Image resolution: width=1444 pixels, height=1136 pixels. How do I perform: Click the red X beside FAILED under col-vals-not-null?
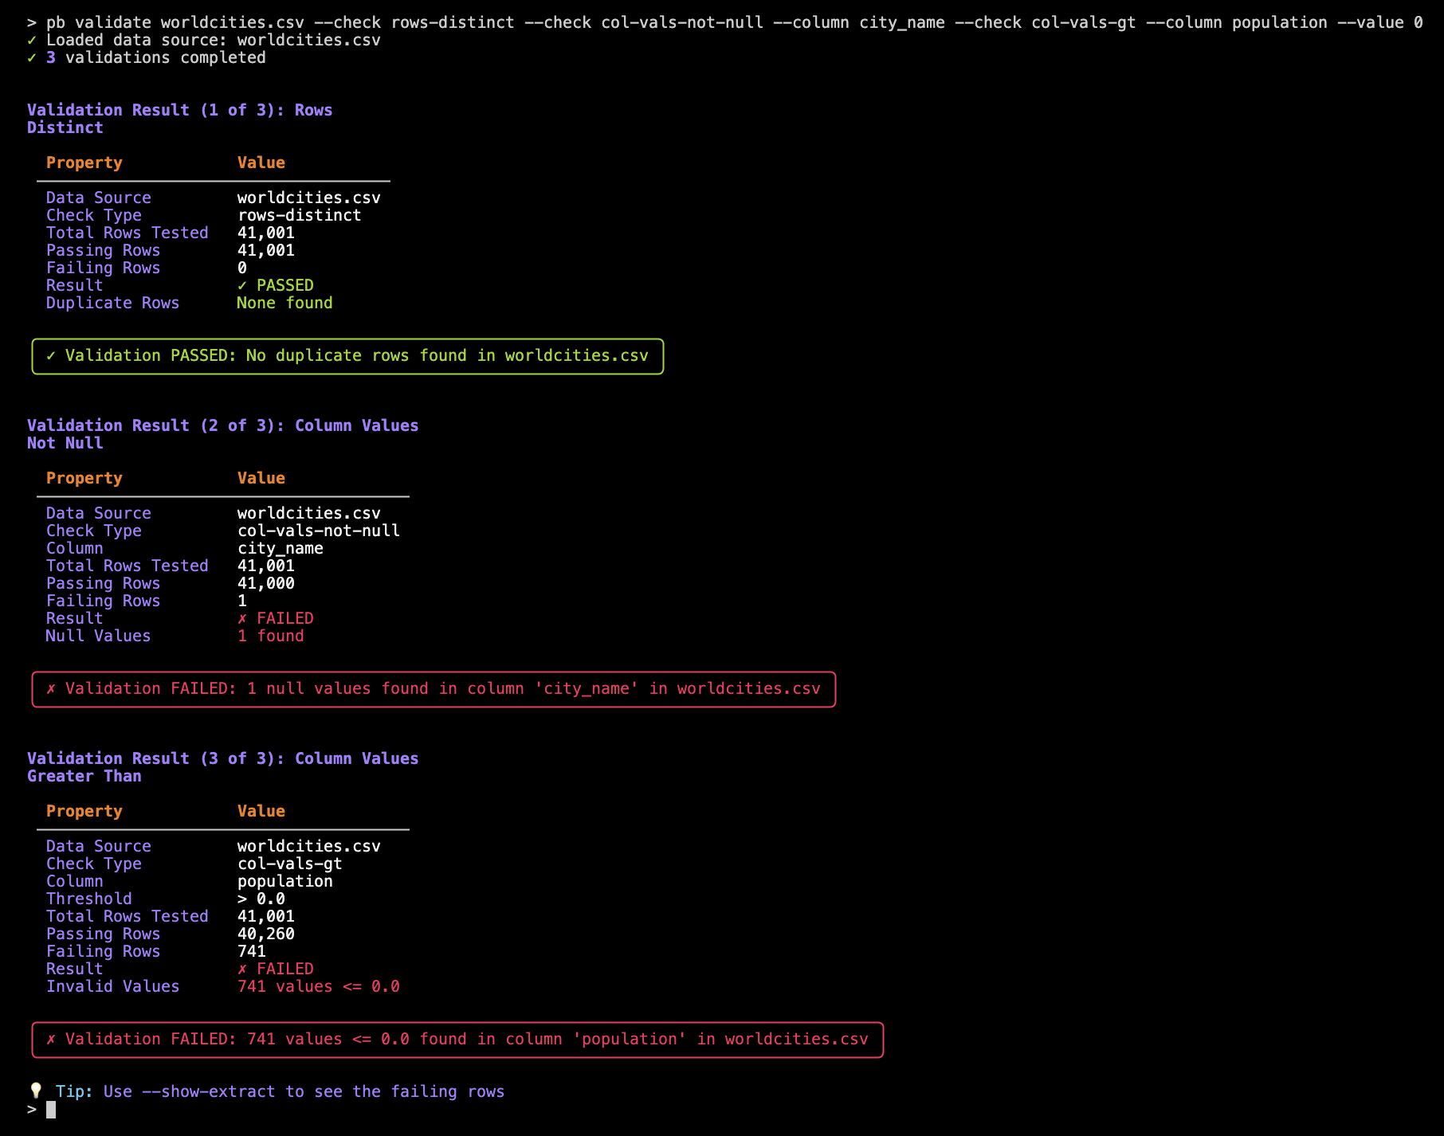click(242, 618)
